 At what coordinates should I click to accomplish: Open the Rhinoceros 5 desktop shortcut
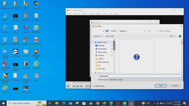5,78
